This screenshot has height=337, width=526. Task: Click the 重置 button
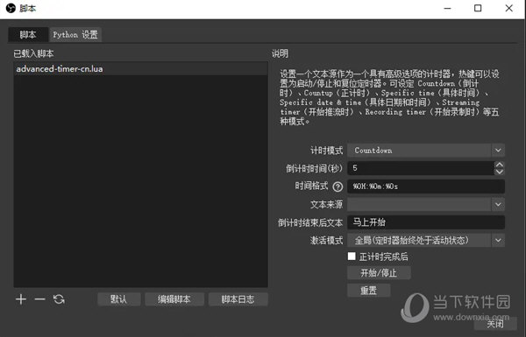[369, 290]
